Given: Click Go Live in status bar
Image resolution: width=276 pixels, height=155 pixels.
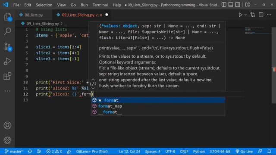Looking at the screenshot, I should click(244, 151).
